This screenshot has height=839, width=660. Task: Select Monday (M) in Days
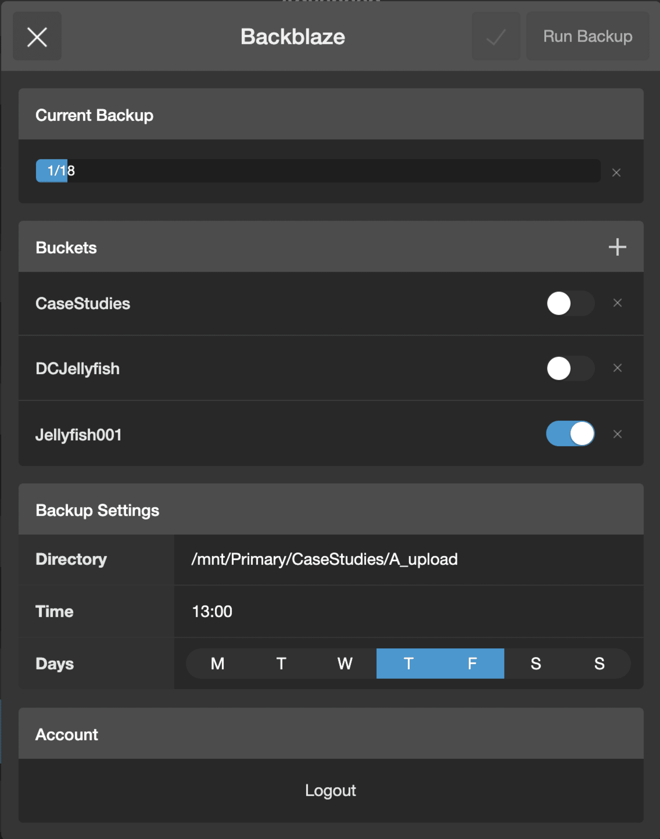point(218,664)
